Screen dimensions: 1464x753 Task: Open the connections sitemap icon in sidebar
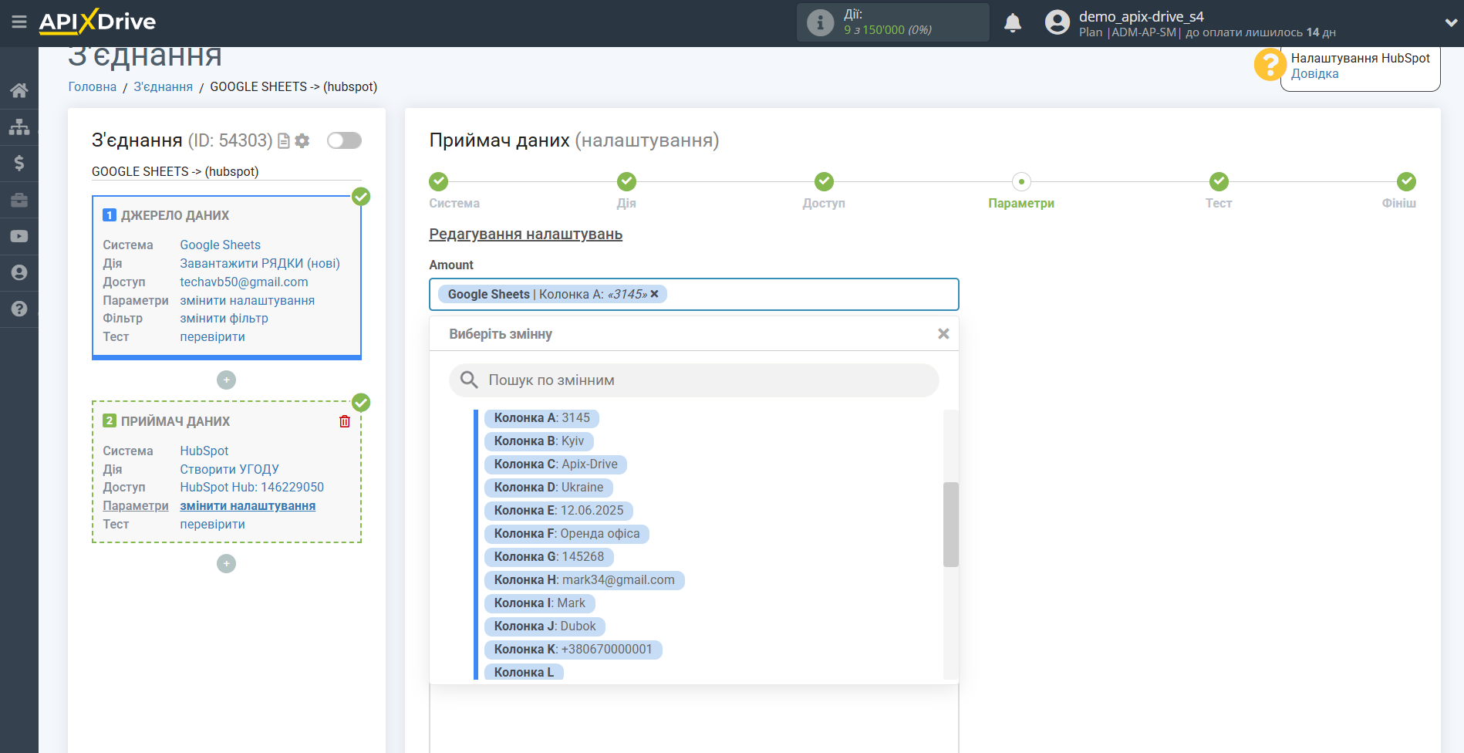pos(19,127)
